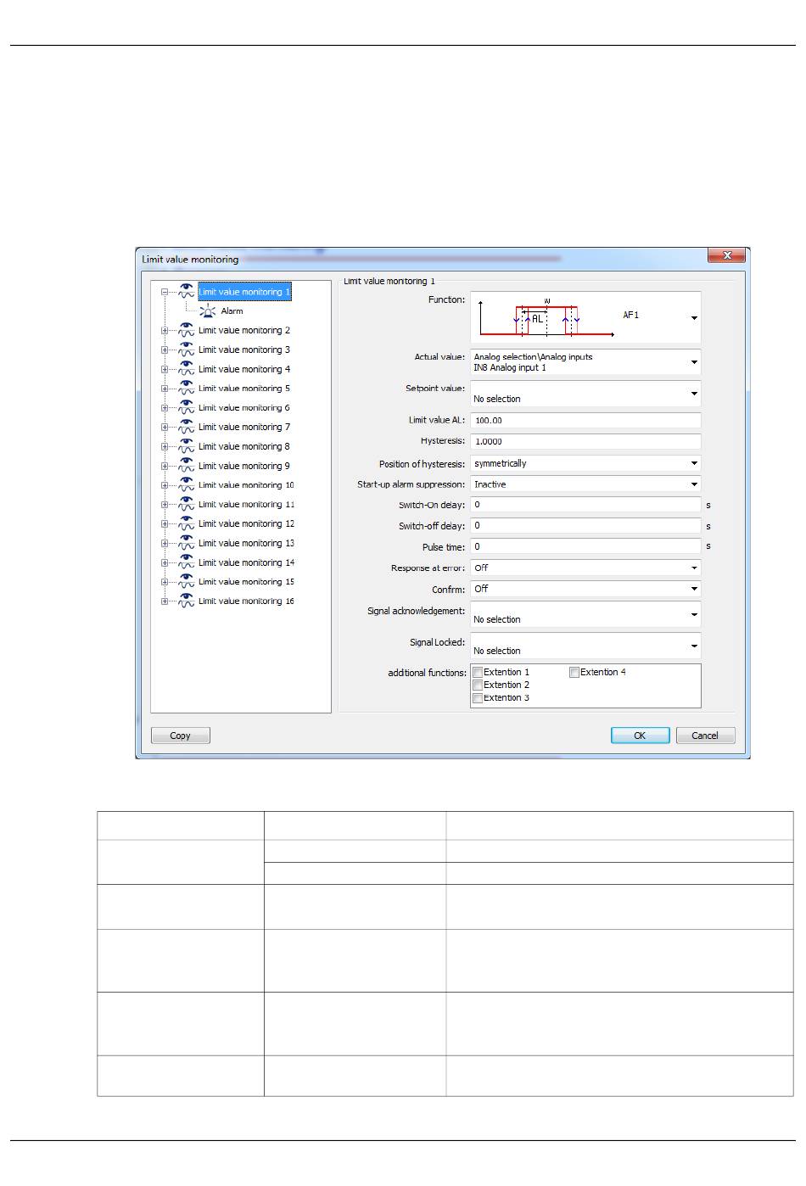Expand Limit value monitoring 16 node
The height and width of the screenshot is (1186, 806).
point(165,601)
